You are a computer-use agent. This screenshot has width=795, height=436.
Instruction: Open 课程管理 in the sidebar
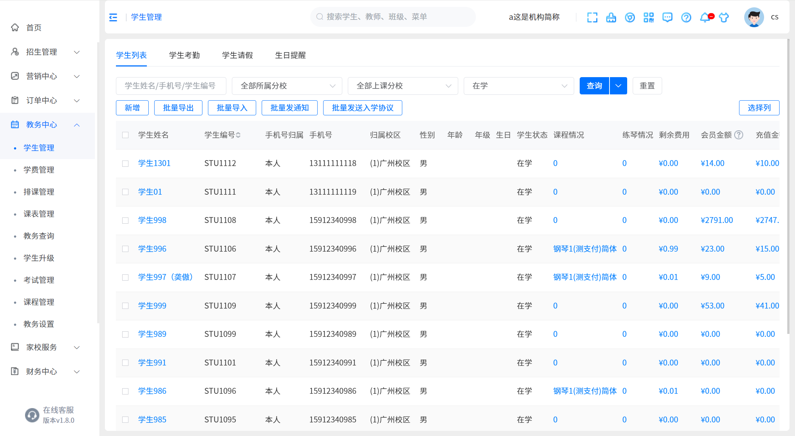(39, 302)
